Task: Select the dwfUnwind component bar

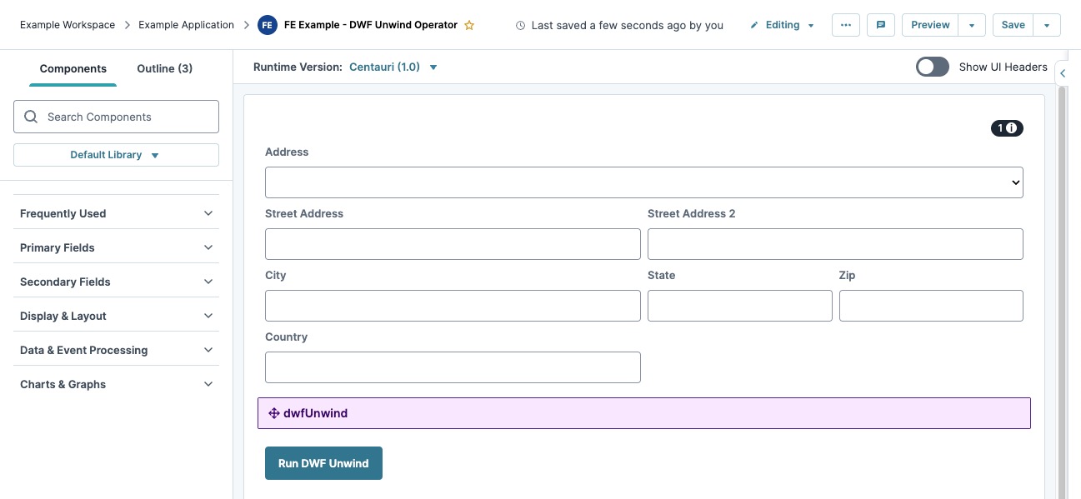Action: click(644, 413)
